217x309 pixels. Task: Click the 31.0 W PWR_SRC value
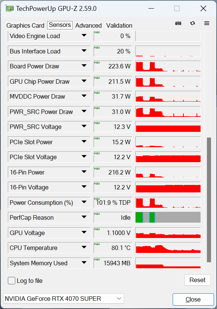(x=113, y=112)
